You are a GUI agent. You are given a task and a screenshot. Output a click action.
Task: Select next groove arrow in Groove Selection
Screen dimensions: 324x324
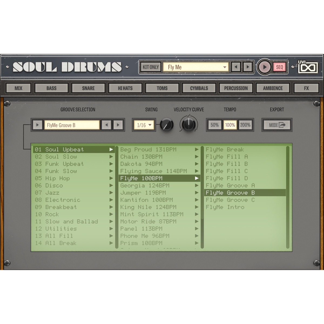118,125
